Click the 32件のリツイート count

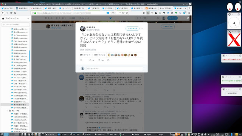(87, 55)
